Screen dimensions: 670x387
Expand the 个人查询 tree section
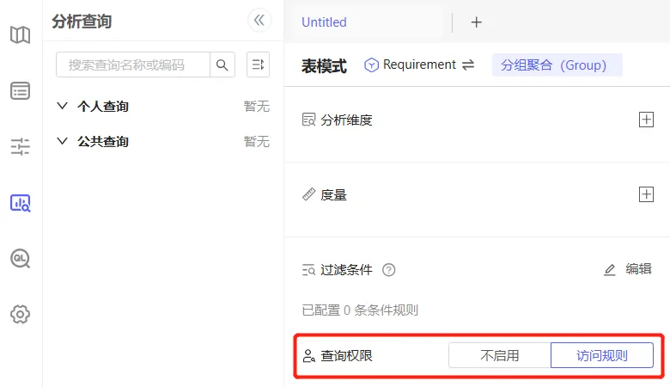point(62,107)
